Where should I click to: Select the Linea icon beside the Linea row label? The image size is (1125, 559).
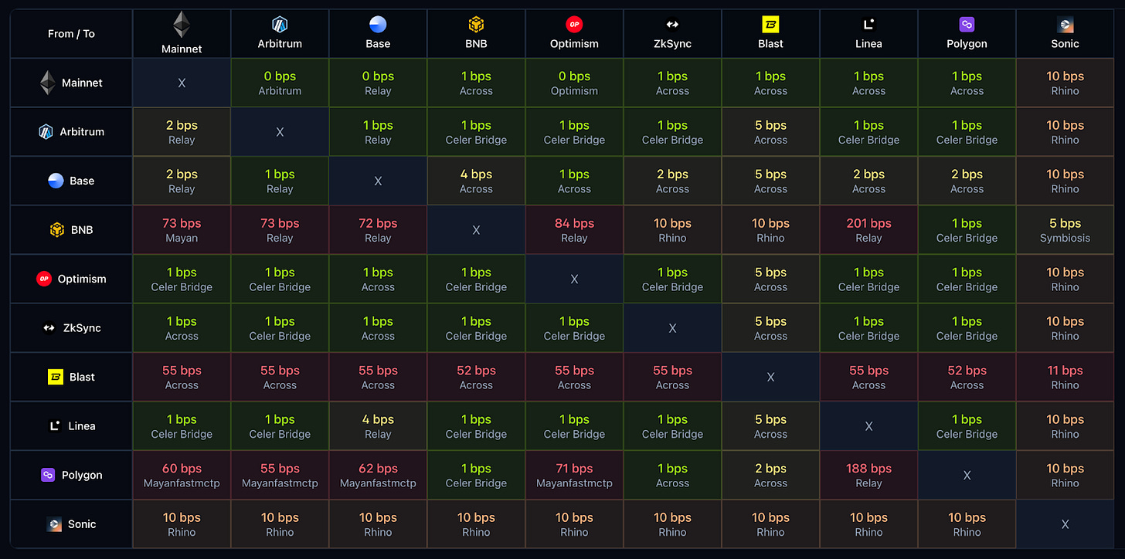55,426
